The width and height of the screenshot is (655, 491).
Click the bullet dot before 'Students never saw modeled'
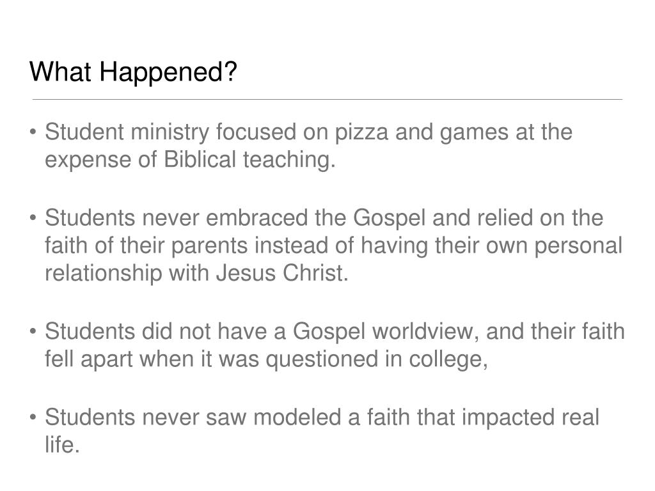tap(33, 417)
